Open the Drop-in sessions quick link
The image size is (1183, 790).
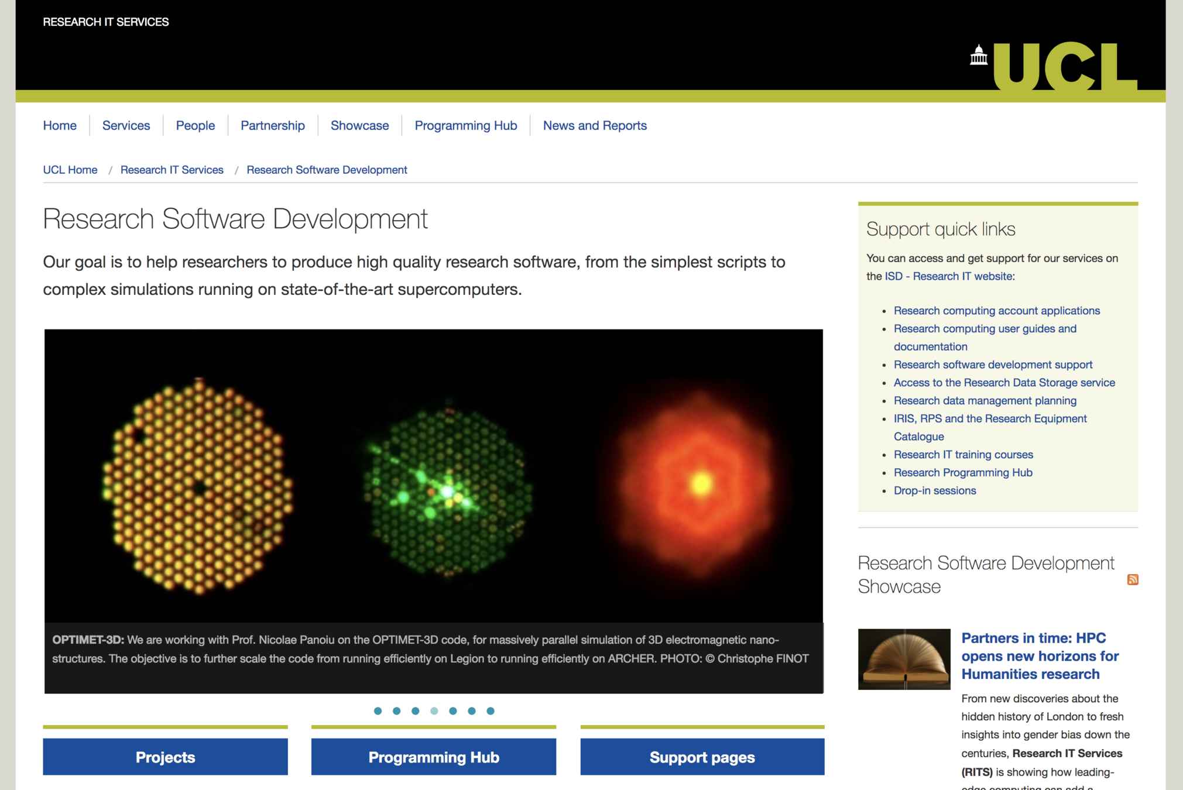pos(934,490)
